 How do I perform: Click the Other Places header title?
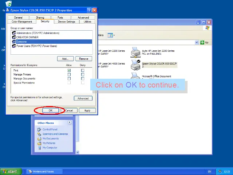[46, 123]
